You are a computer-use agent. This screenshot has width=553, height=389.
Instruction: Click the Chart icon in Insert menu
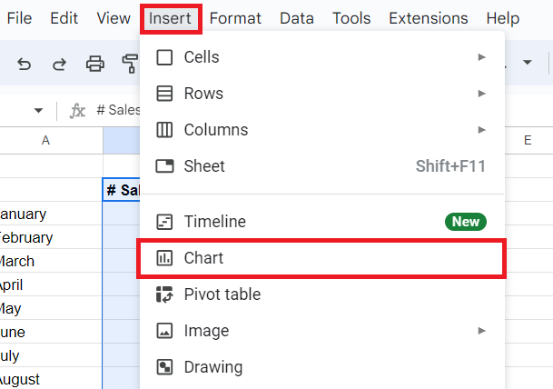164,258
